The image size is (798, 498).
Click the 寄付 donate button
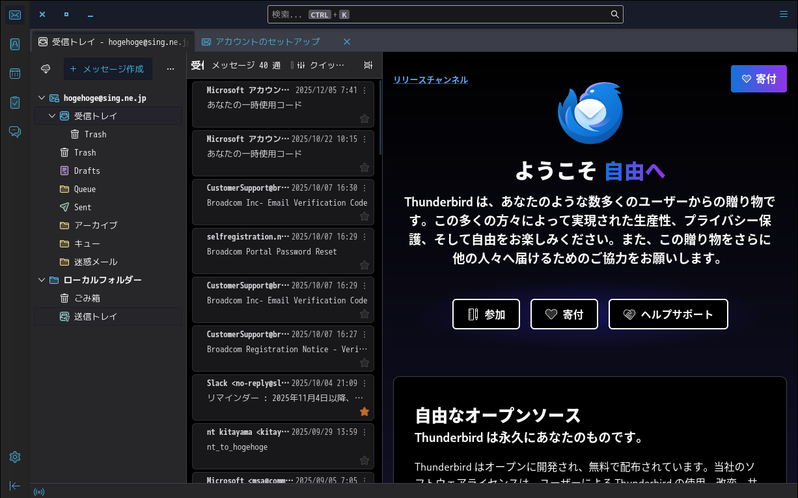[x=759, y=78]
